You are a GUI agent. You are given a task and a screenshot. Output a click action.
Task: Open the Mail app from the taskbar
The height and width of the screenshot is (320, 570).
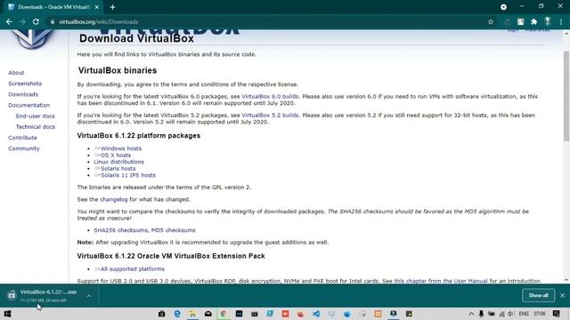click(208, 314)
